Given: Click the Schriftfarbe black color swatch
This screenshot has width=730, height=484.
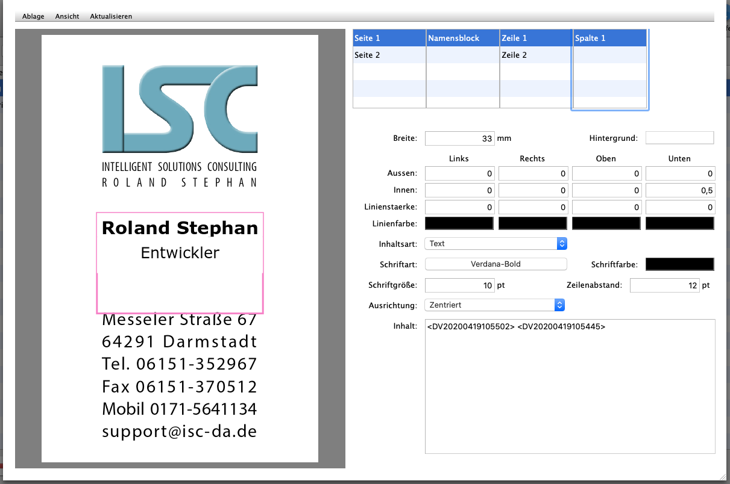Looking at the screenshot, I should point(679,264).
